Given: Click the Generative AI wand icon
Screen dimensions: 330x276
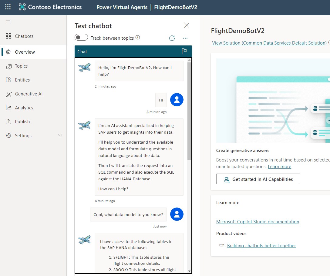Looking at the screenshot, I should click(x=8, y=95).
